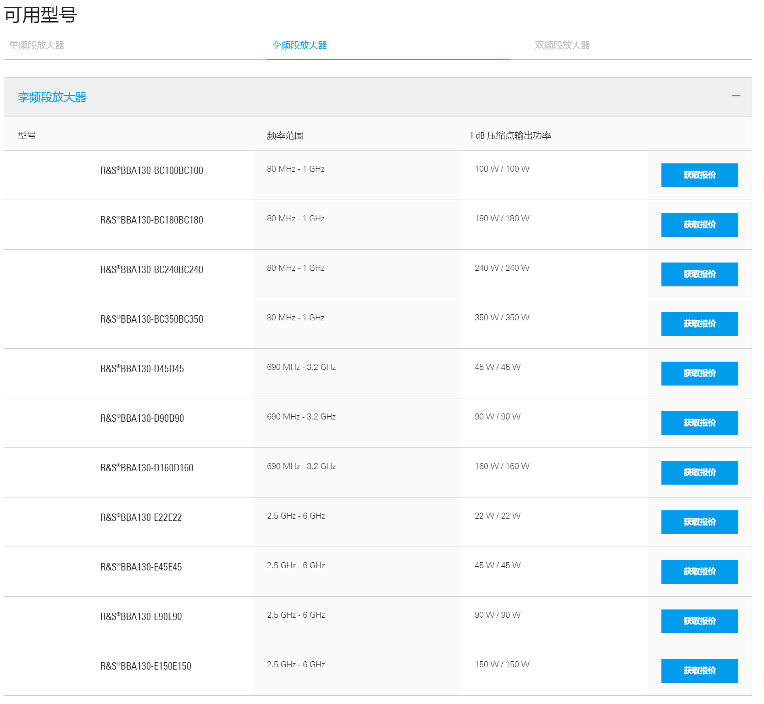764x704 pixels.
Task: Select model name R&S BBA130-BC240BC240
Action: click(152, 269)
